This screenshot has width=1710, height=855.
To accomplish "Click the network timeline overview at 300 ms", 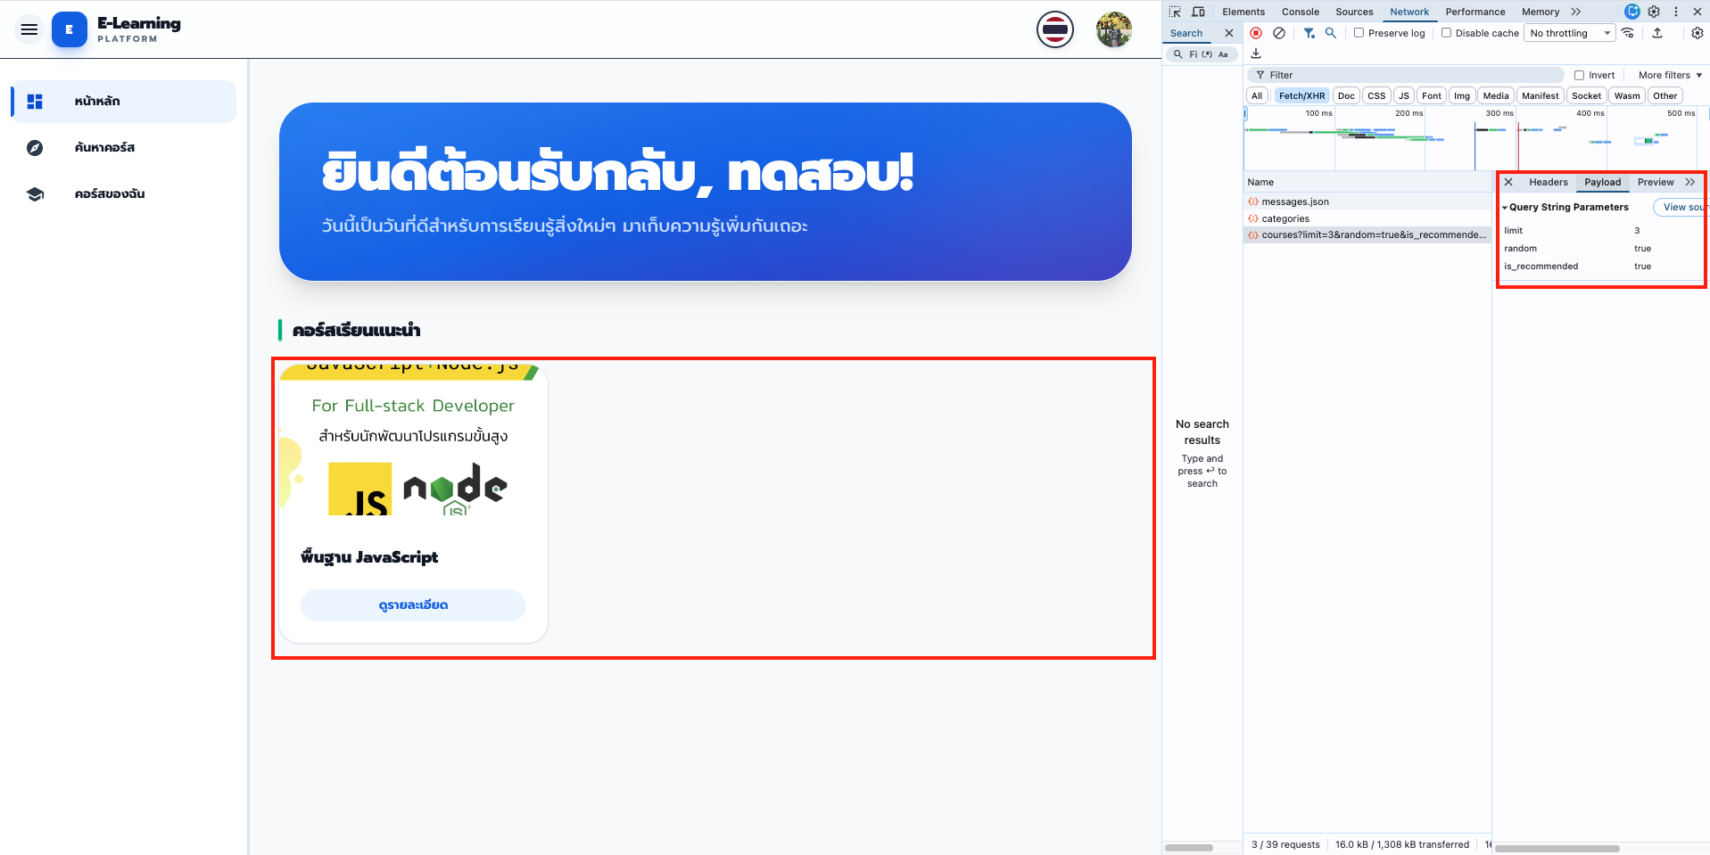I will click(1499, 138).
